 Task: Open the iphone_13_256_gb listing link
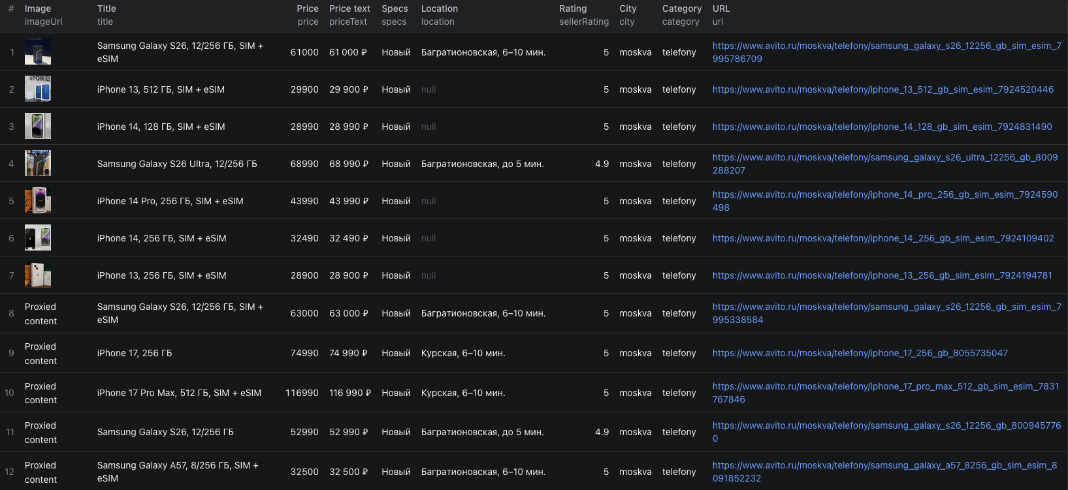[x=882, y=275]
